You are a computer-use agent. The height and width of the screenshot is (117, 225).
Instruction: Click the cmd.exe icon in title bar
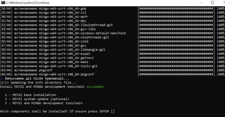3,2
